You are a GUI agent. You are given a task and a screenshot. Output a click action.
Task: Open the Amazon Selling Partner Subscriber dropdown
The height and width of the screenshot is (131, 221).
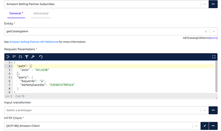pyautogui.click(x=205, y=4)
